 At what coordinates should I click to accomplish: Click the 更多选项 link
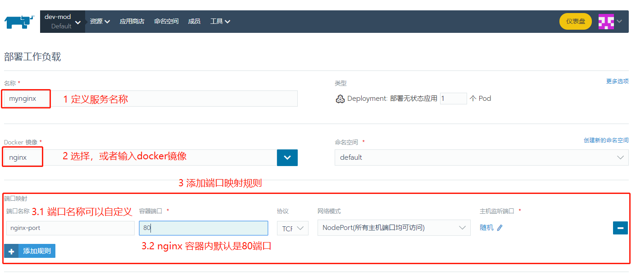[618, 81]
